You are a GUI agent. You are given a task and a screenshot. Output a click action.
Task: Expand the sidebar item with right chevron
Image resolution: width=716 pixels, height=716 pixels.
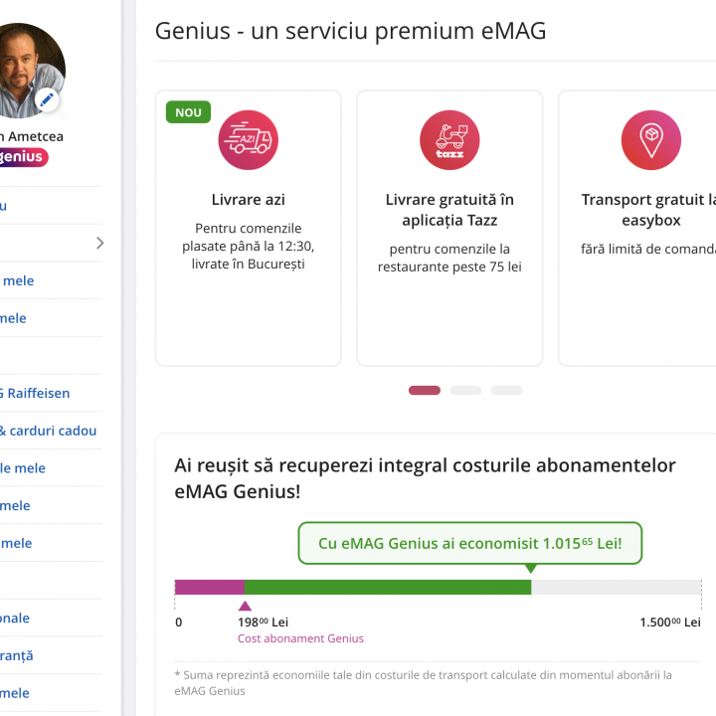pos(99,243)
